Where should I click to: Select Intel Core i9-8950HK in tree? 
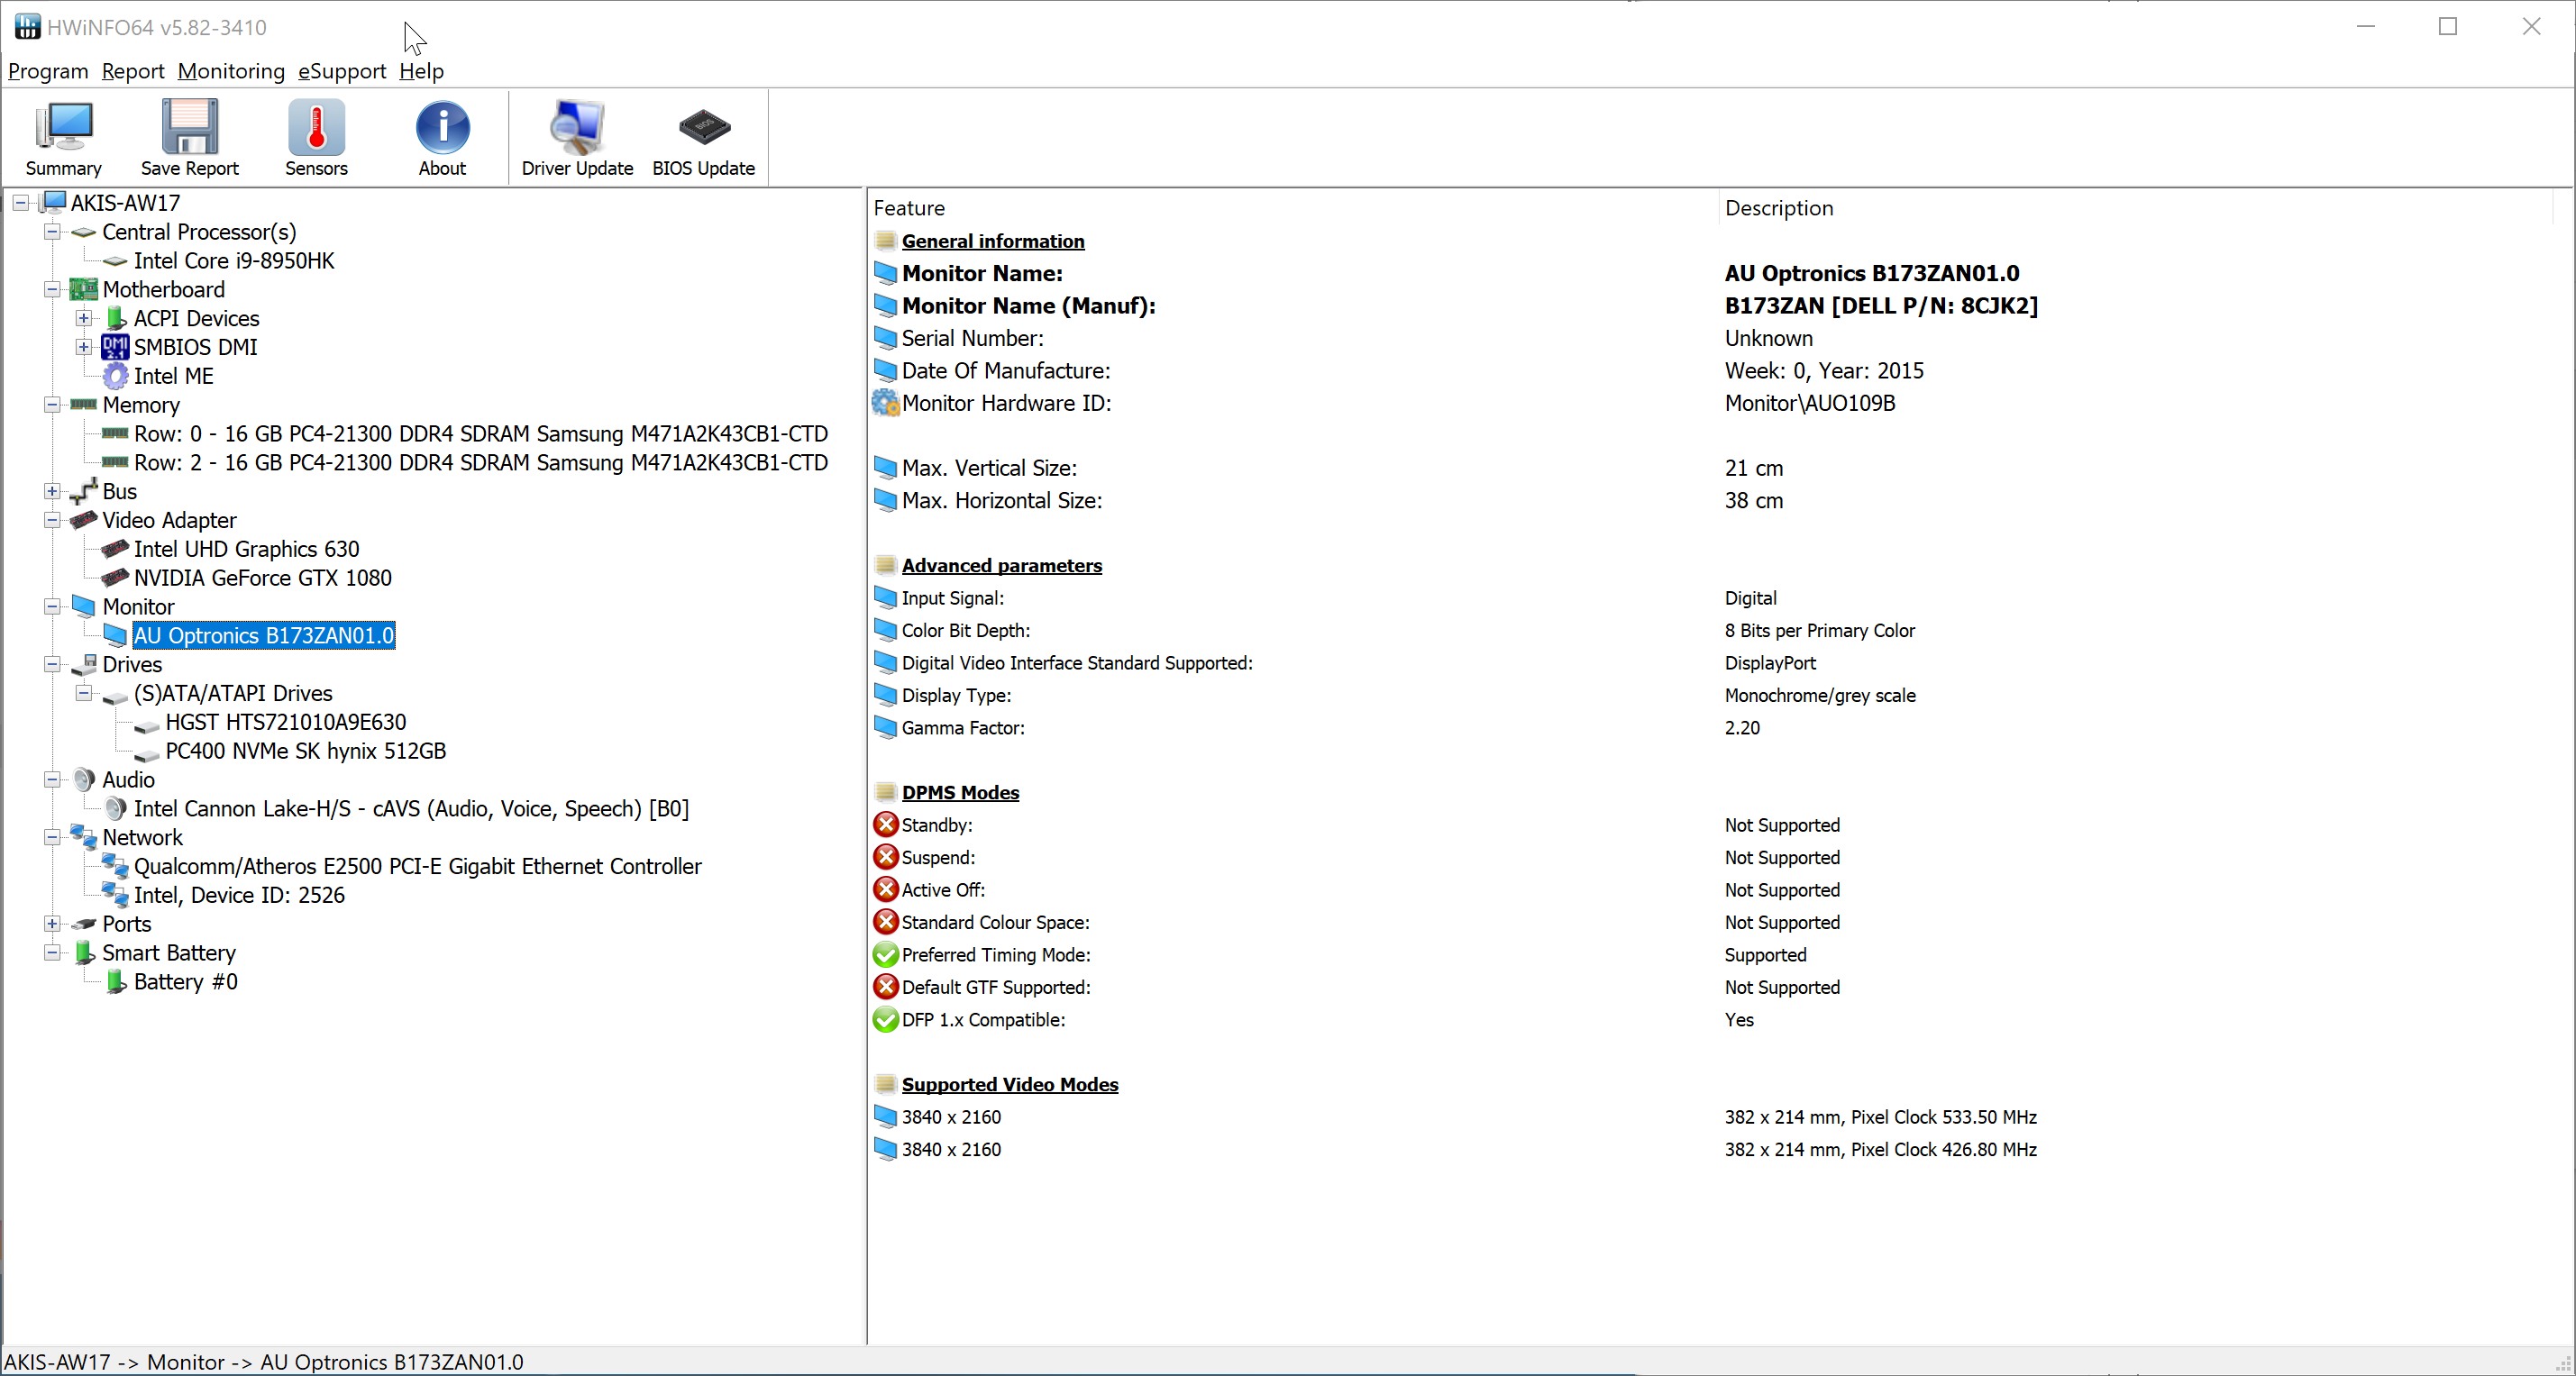click(234, 261)
